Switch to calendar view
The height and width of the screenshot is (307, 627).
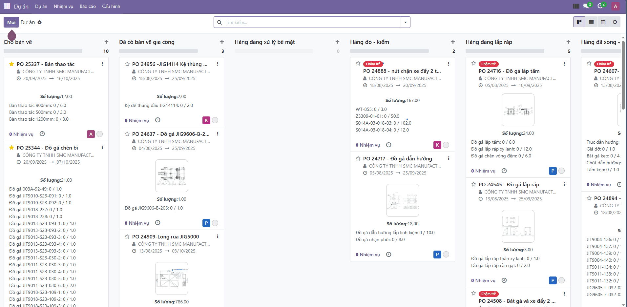tap(603, 22)
